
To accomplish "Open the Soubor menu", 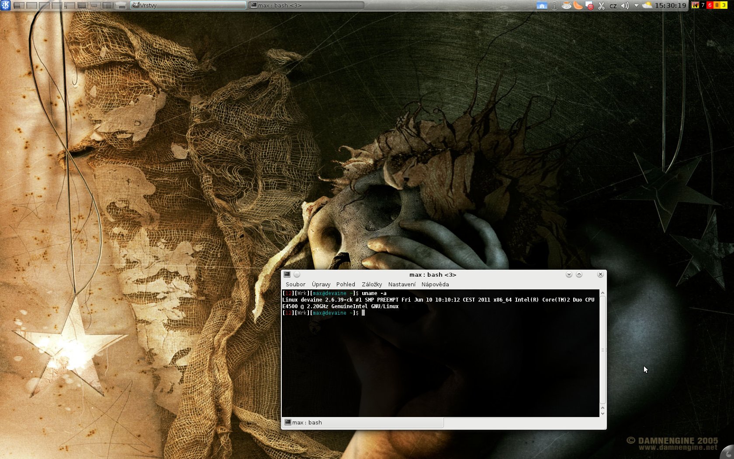I will tap(295, 284).
